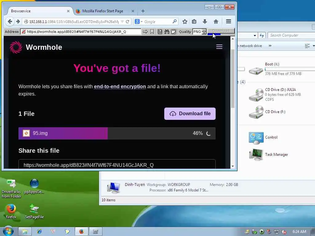Click Browservice Go arrow next to address
The width and height of the screenshot is (315, 236).
click(145, 32)
